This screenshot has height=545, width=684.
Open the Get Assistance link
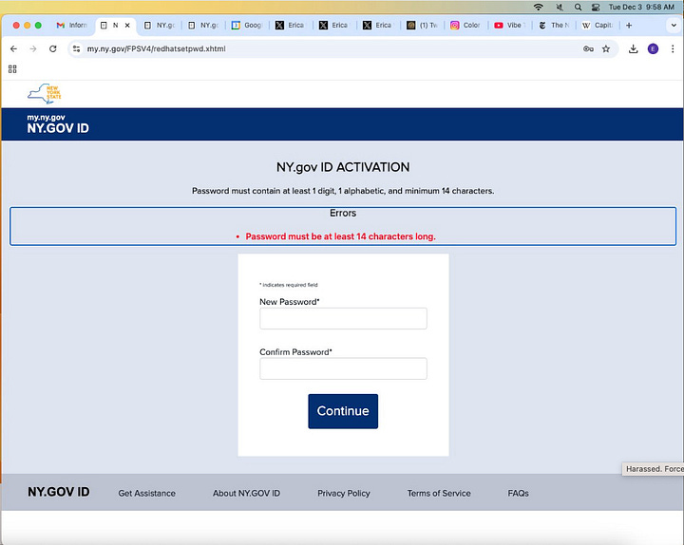tap(147, 493)
